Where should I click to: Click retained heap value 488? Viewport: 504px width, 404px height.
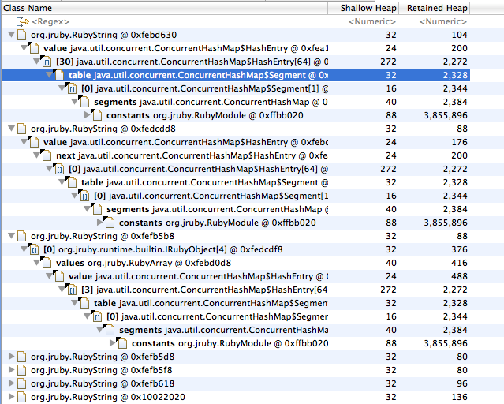click(459, 276)
